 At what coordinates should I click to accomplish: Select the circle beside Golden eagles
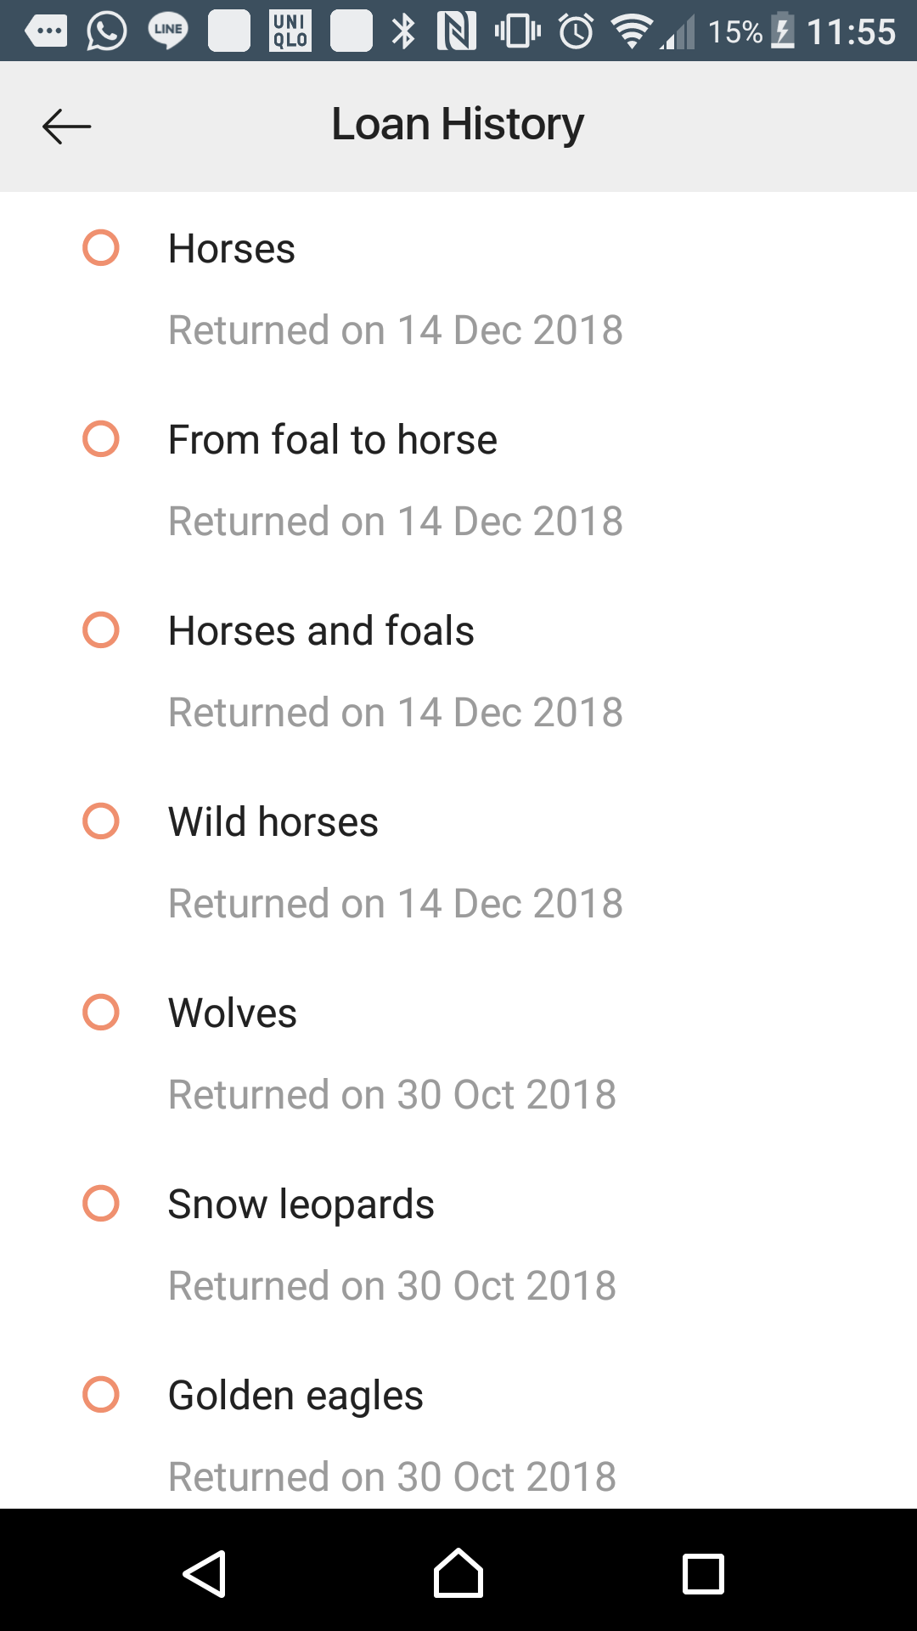101,1395
